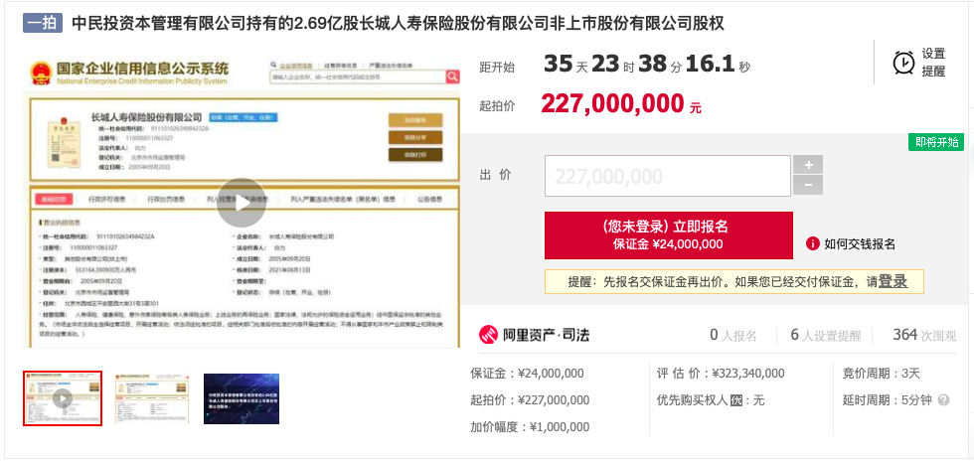Select the second image thumbnail
The height and width of the screenshot is (462, 974).
coord(151,398)
